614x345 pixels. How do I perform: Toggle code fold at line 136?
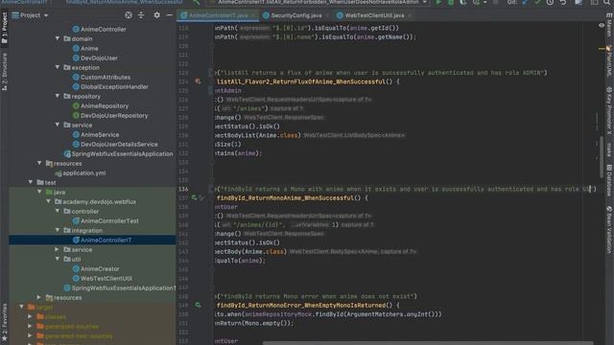point(211,189)
